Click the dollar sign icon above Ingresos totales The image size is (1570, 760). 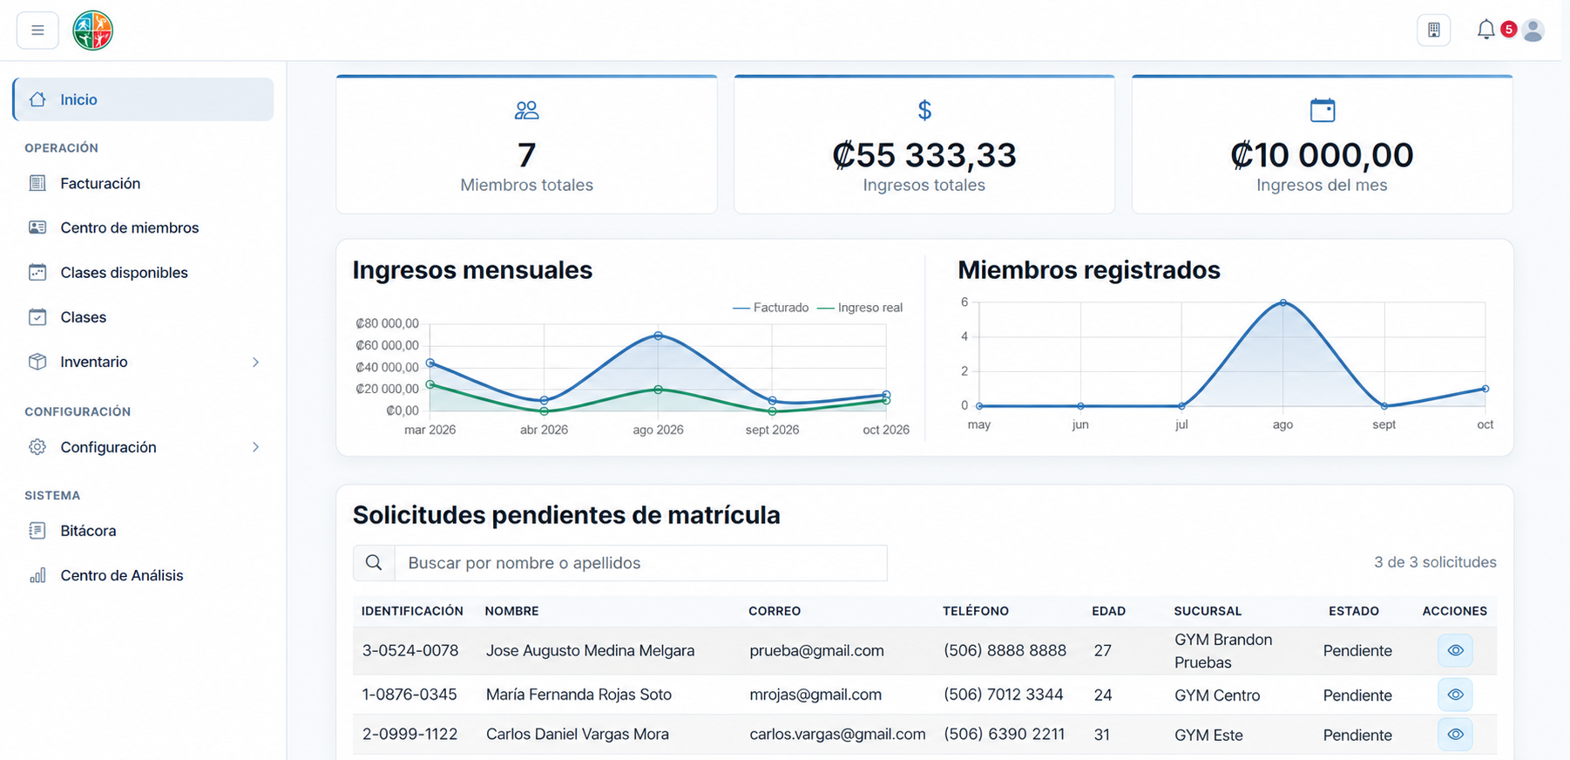(924, 111)
